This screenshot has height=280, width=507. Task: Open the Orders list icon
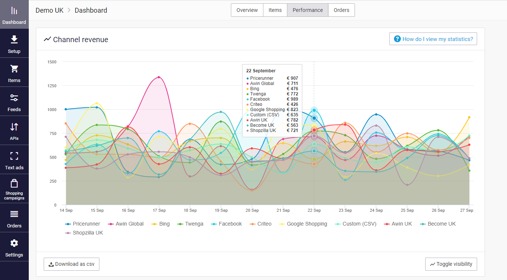click(x=14, y=214)
